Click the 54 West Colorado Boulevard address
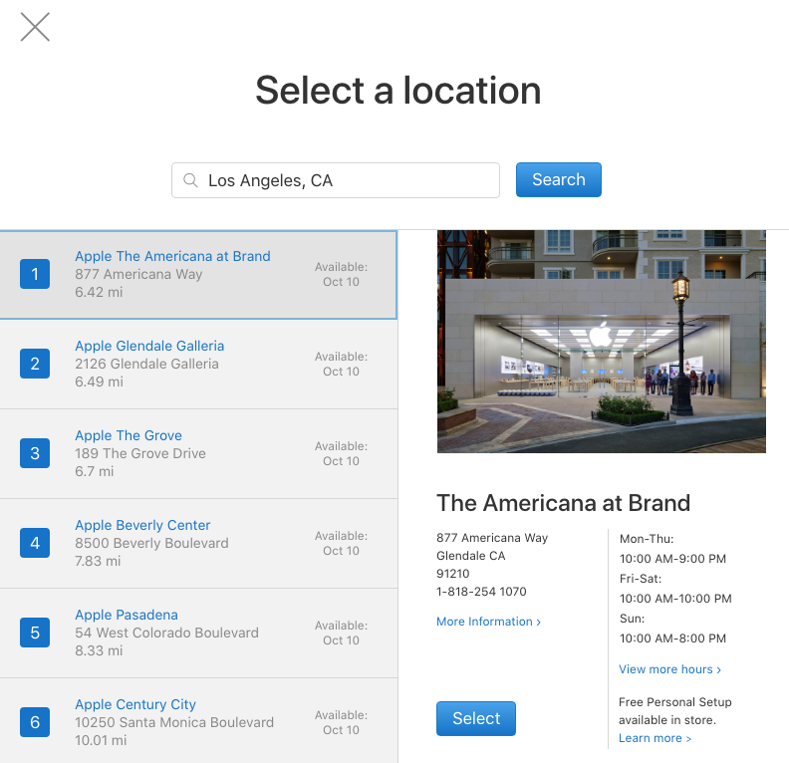This screenshot has height=763, width=789. tap(166, 633)
